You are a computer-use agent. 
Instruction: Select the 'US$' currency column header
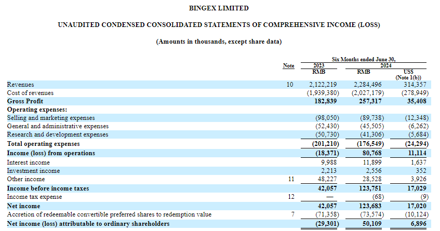[x=408, y=72]
